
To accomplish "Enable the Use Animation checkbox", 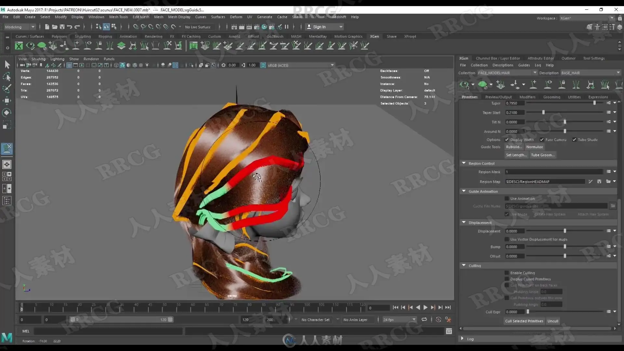I will [x=507, y=199].
